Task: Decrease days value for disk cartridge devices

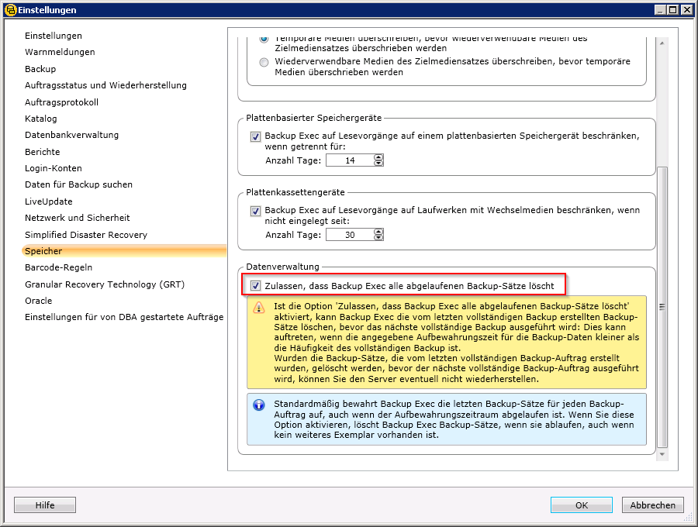Action: pos(378,238)
